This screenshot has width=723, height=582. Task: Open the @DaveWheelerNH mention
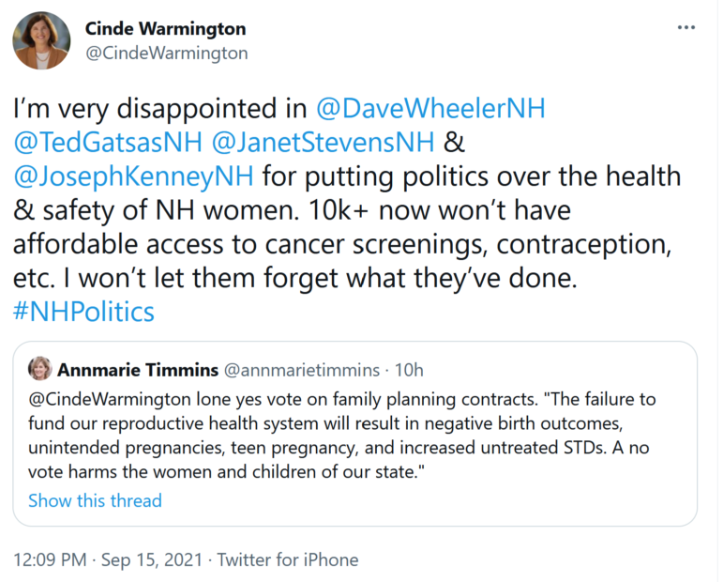431,108
